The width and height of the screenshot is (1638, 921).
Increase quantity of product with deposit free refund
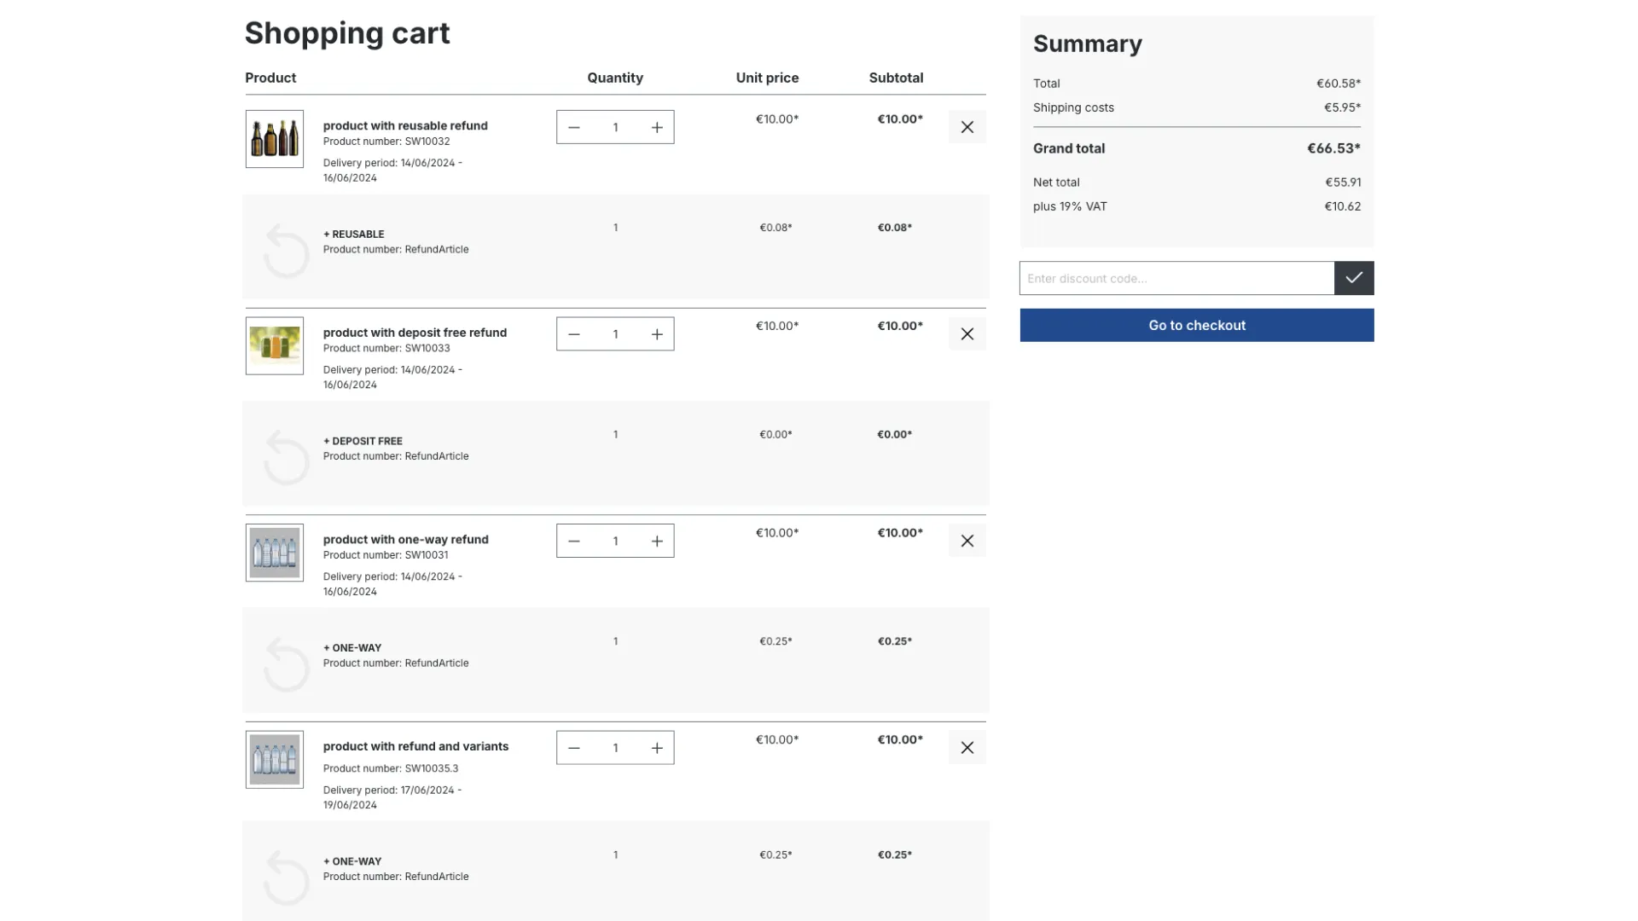[657, 333]
